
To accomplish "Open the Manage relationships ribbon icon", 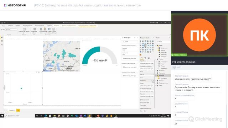I will tap(34, 29).
